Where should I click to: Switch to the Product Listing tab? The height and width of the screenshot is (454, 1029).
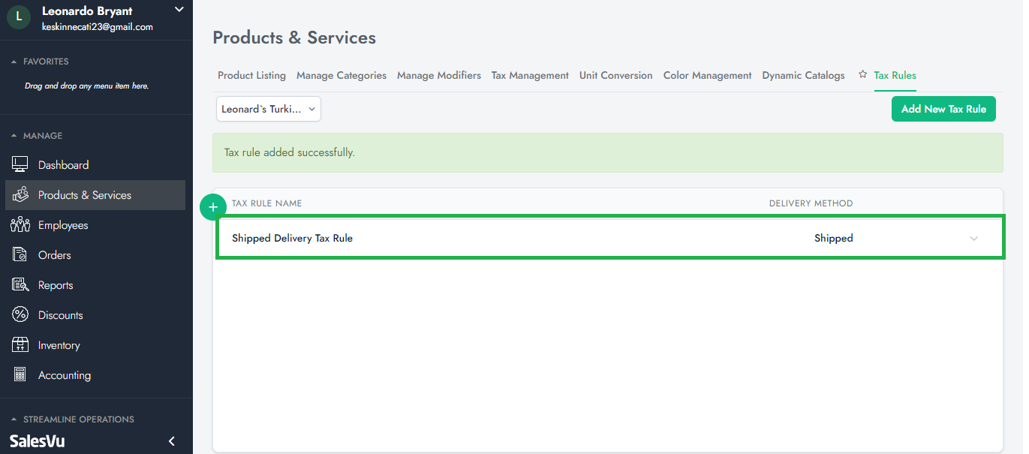pyautogui.click(x=251, y=75)
